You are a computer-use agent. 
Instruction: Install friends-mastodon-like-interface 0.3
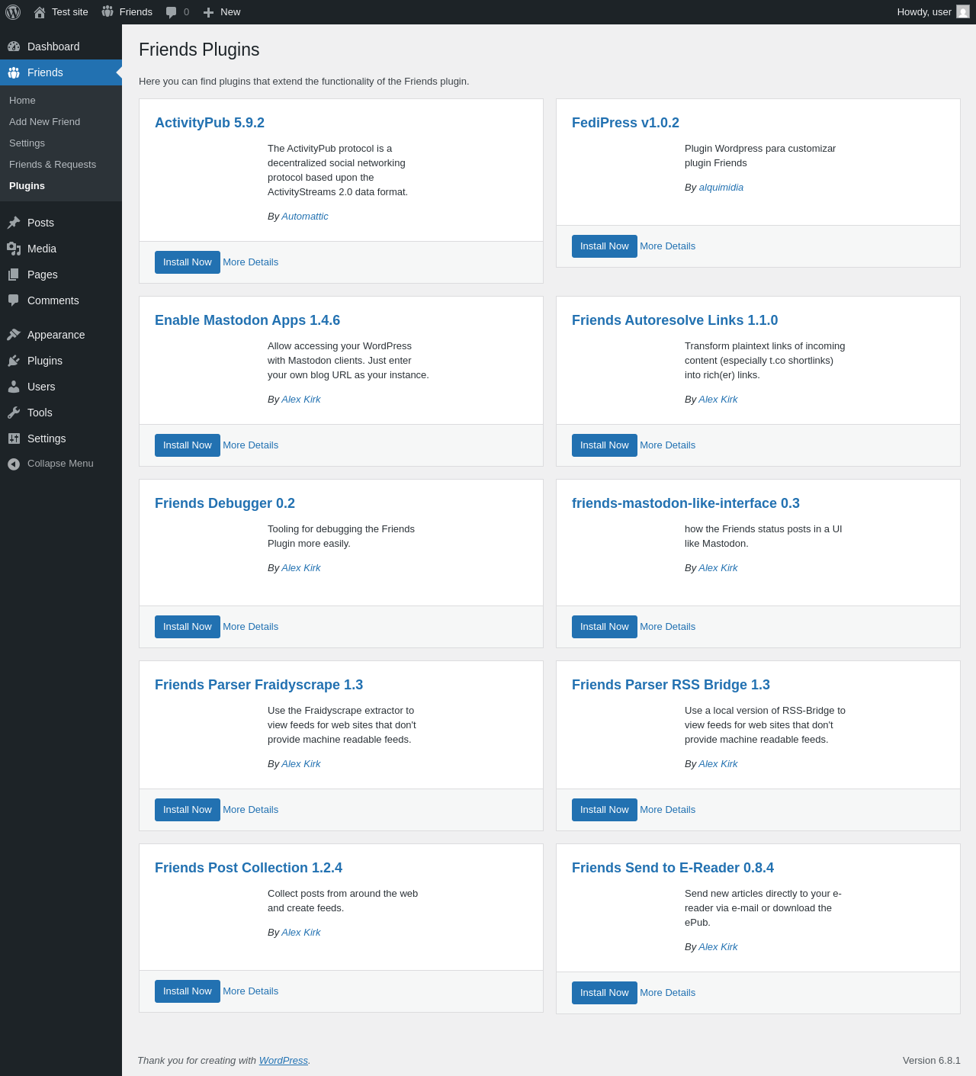605,627
